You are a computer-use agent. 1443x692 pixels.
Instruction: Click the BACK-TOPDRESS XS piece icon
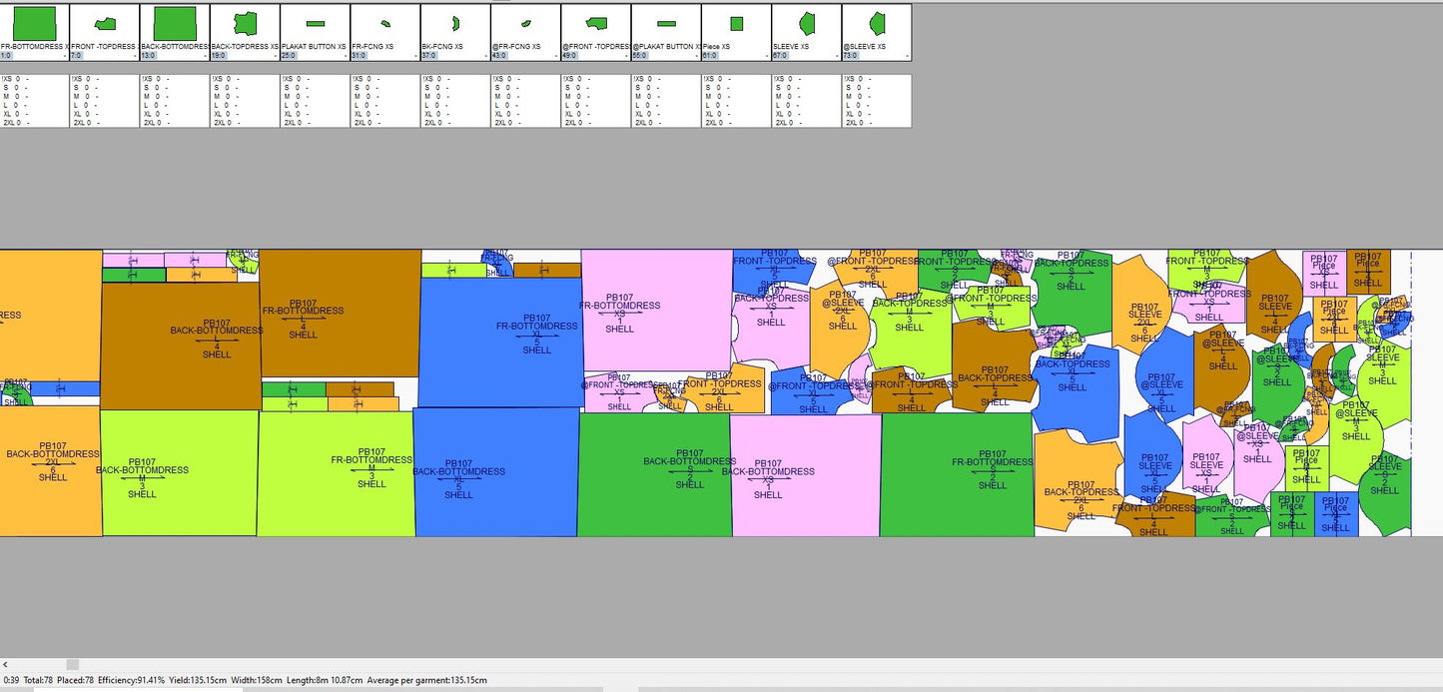click(245, 23)
